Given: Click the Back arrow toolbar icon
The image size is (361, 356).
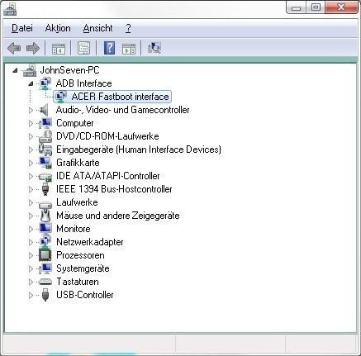Looking at the screenshot, I should (x=14, y=49).
